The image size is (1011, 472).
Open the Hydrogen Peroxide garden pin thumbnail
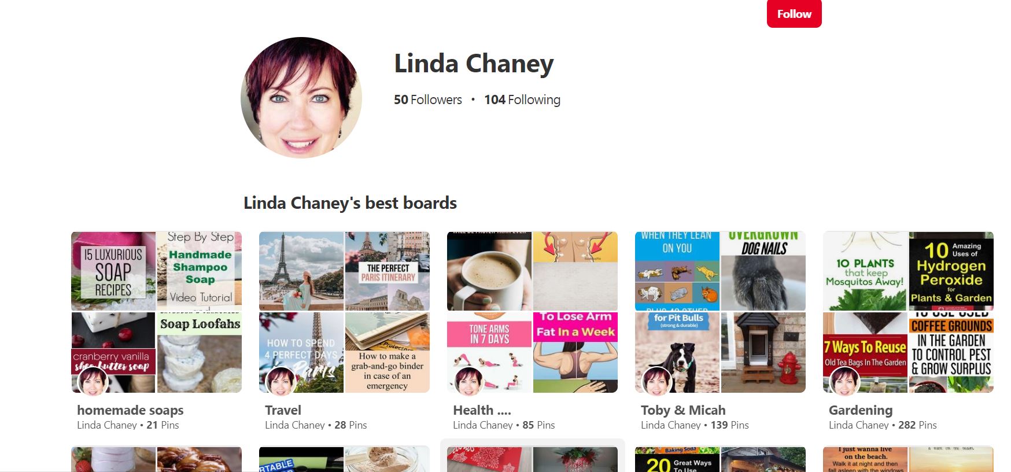[951, 271]
